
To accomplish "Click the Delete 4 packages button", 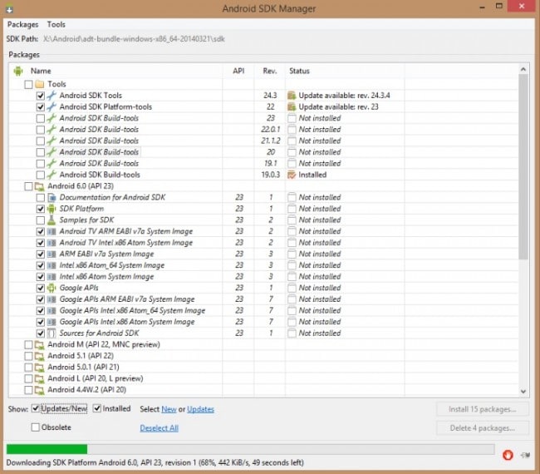I will (482, 428).
